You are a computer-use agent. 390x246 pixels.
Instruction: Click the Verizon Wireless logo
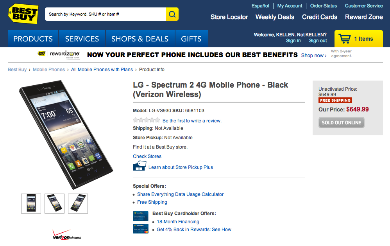(67, 235)
